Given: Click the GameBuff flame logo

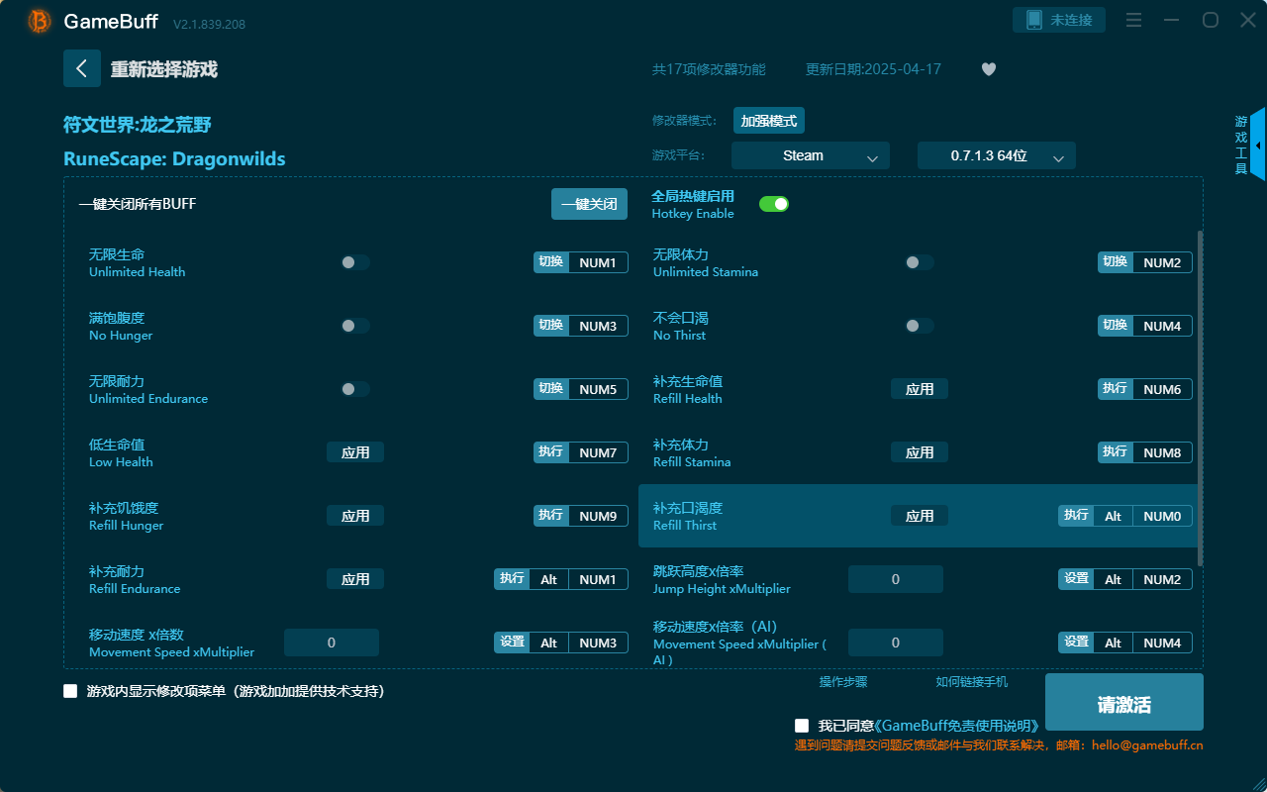Looking at the screenshot, I should (38, 20).
